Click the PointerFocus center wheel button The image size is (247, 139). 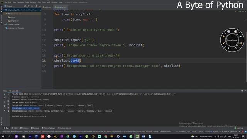[232, 40]
